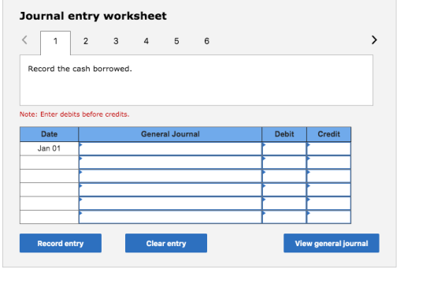The width and height of the screenshot is (441, 299).
Task: Select Debit field in third row
Action: [284, 176]
